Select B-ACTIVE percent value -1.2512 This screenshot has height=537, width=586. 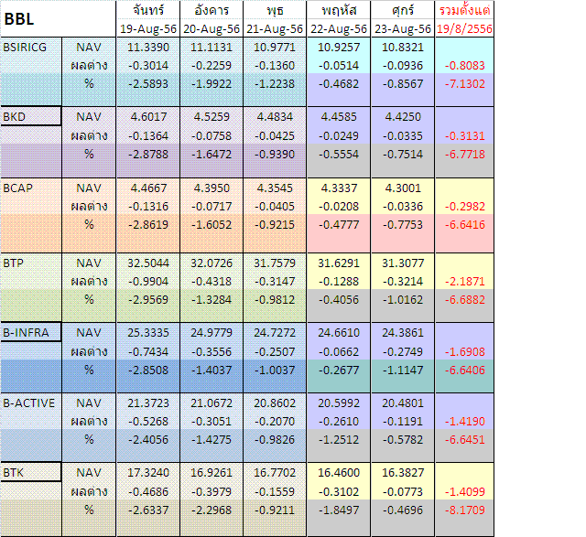[x=339, y=439]
